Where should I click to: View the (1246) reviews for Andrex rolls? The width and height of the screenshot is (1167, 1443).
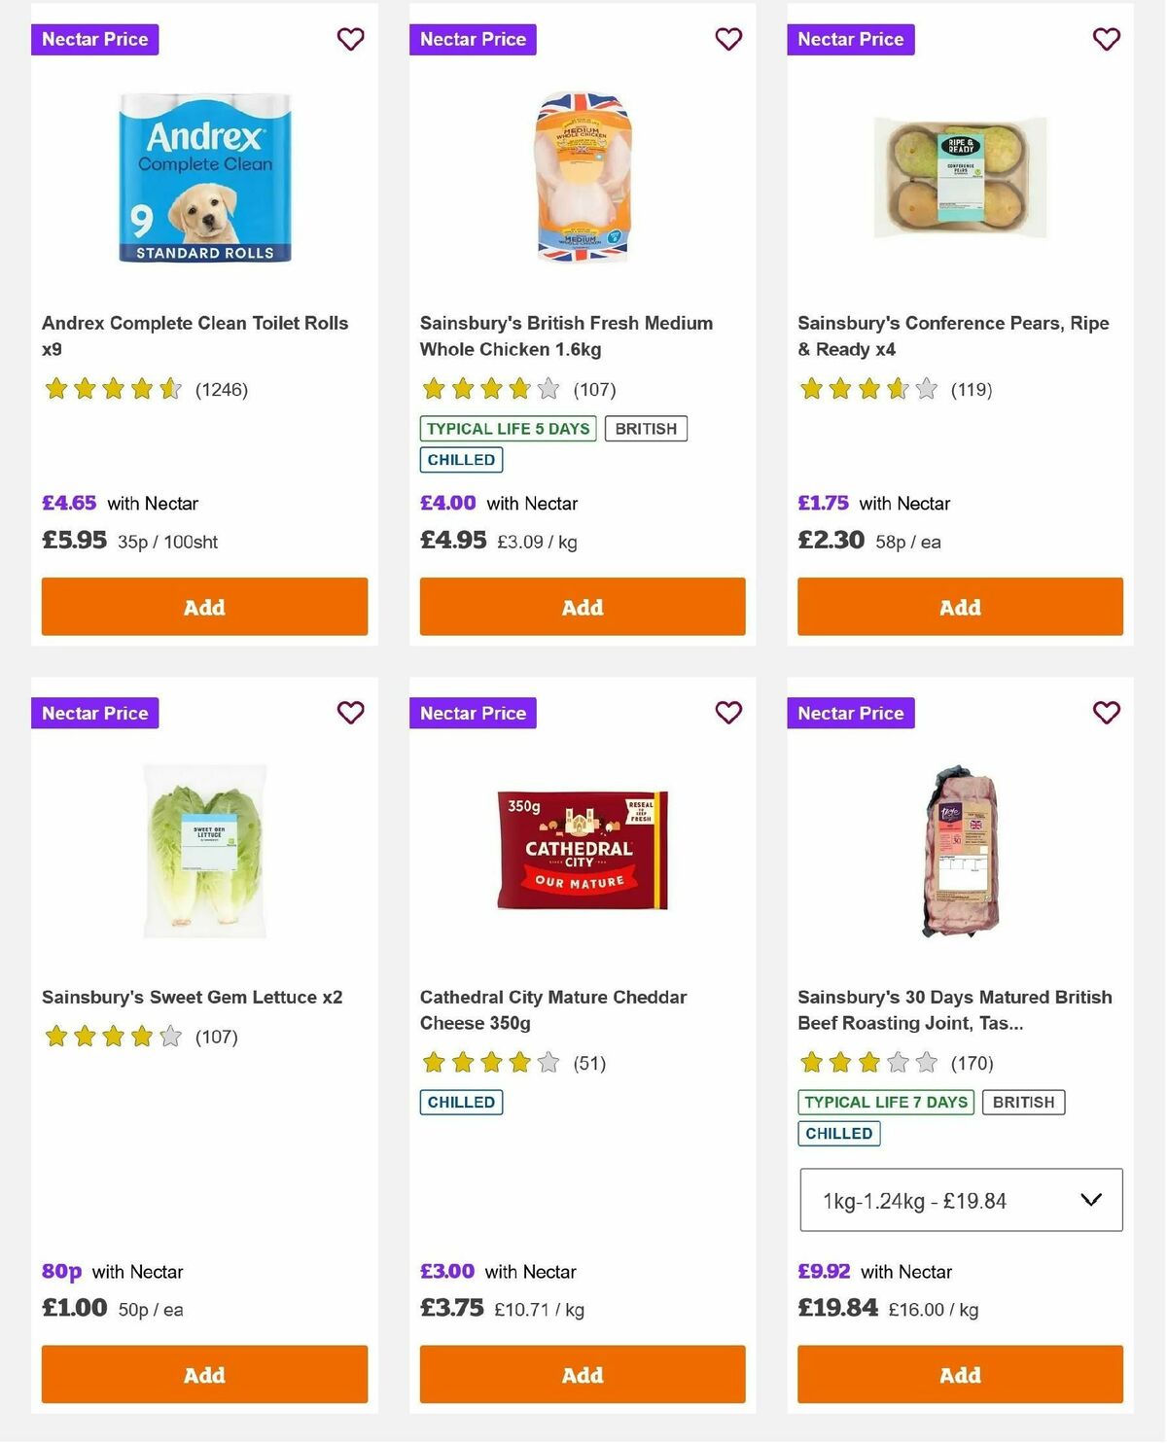coord(220,389)
